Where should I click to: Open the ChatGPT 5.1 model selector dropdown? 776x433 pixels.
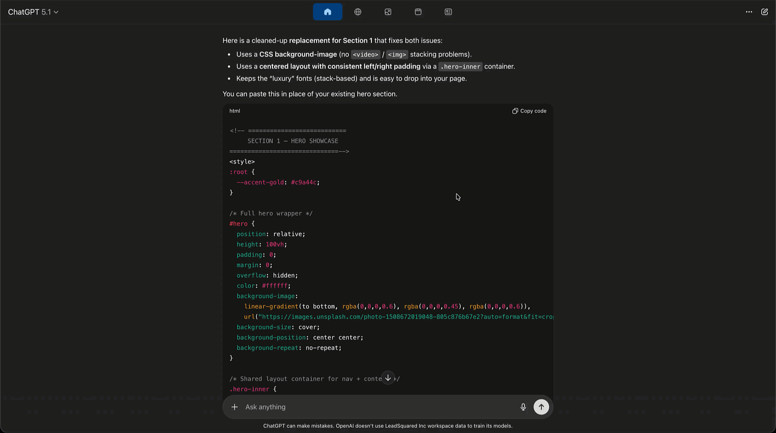click(x=34, y=12)
